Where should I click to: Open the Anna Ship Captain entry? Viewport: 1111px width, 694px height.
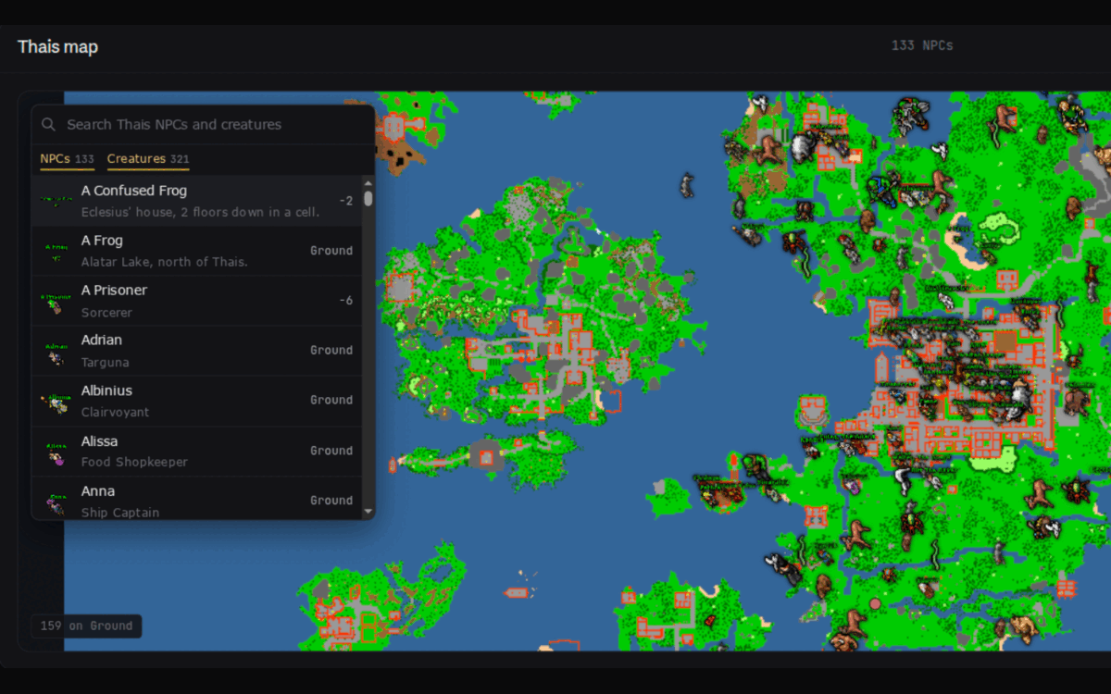click(197, 499)
